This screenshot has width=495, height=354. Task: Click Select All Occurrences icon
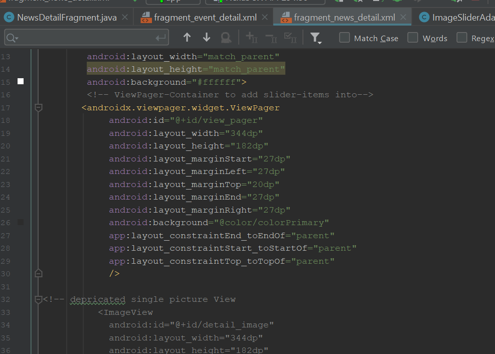[x=290, y=38]
